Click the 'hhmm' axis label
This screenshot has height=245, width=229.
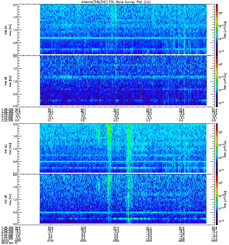[5, 241]
